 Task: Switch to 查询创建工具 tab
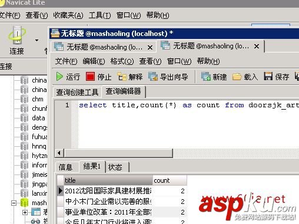pos(77,92)
